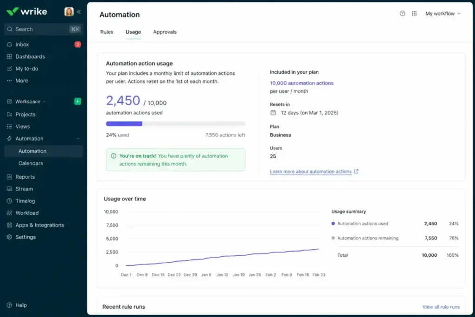This screenshot has height=317, width=475.
Task: Click the top-right help circle icon
Action: pos(402,13)
